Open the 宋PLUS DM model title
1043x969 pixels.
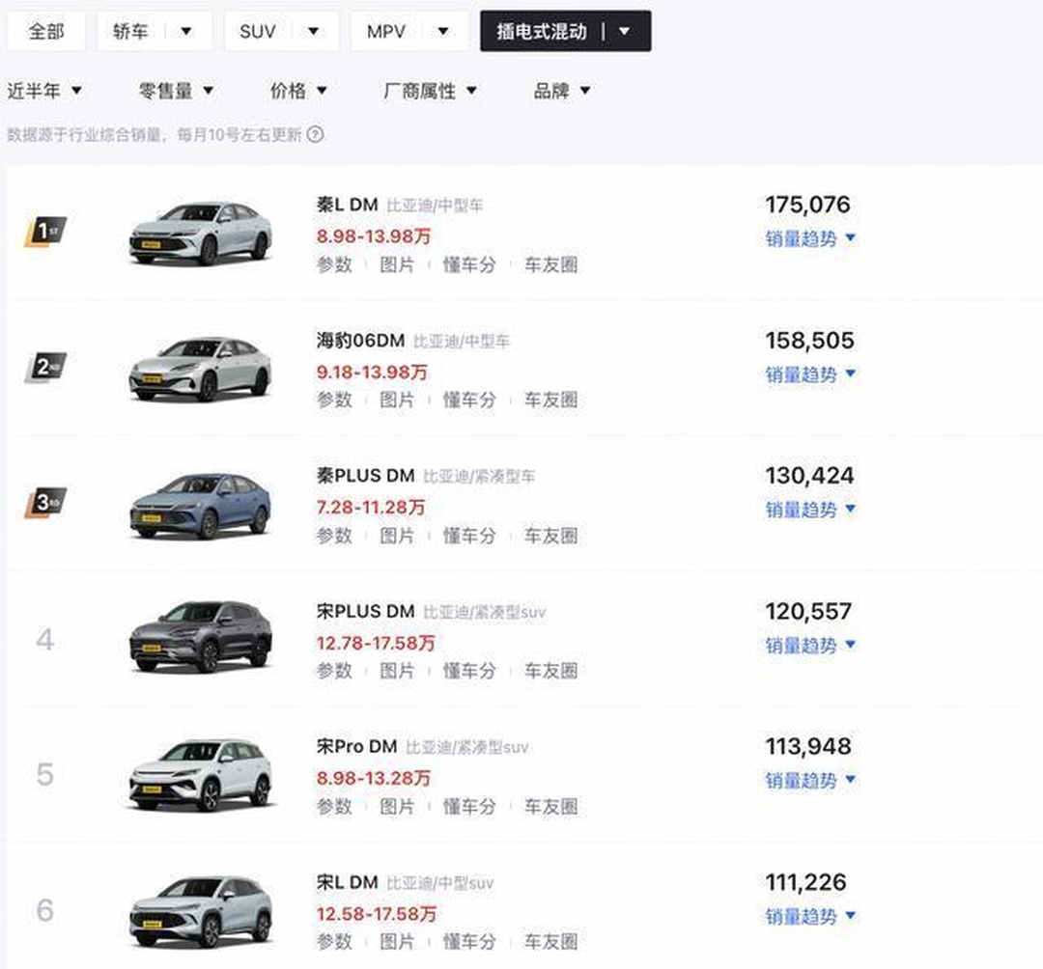pos(365,612)
